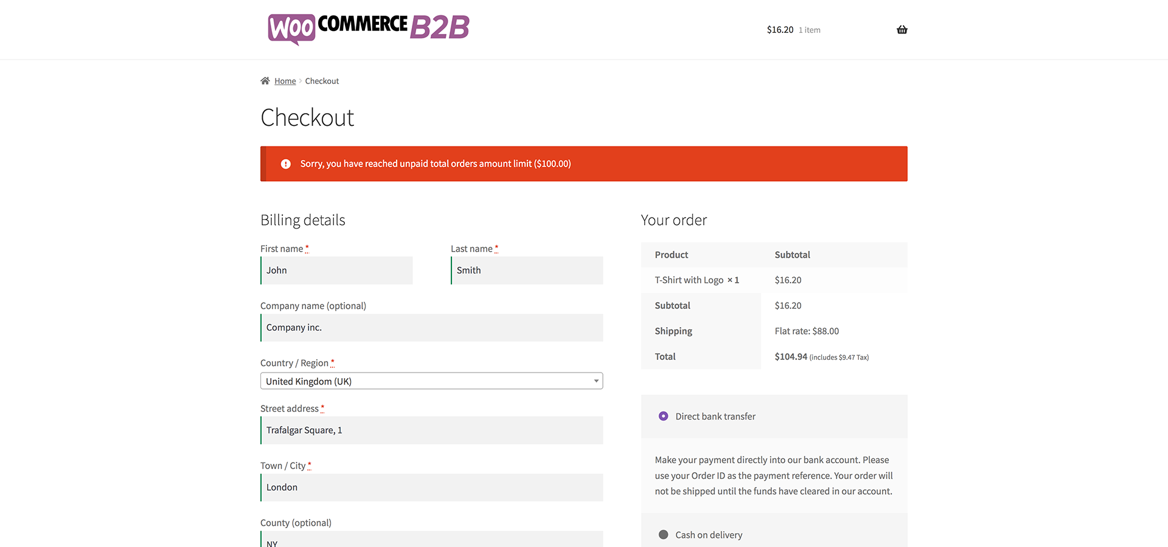Go to Home breadcrumb link
1168x547 pixels.
pos(285,81)
